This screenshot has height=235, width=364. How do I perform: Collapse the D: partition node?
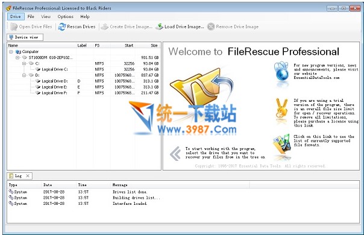(x=24, y=75)
